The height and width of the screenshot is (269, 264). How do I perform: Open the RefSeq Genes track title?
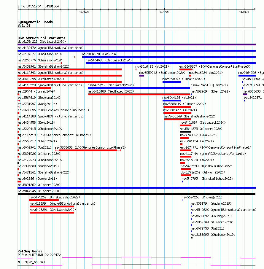[x=30, y=251]
